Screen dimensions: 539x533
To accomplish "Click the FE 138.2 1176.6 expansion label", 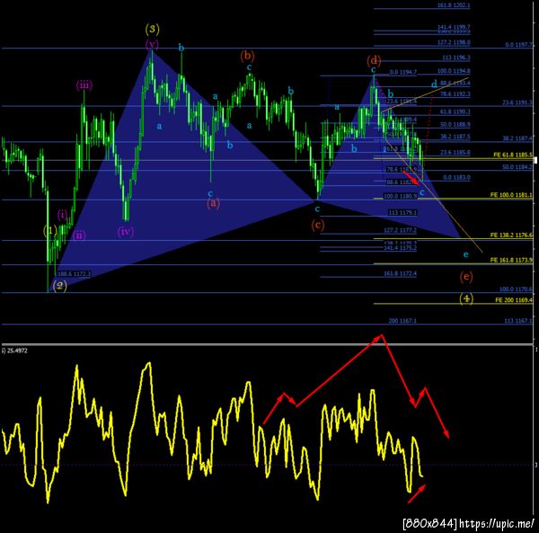I will 511,235.
